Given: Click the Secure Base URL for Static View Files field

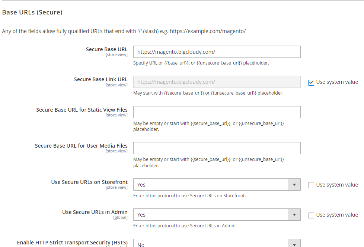Looking at the screenshot, I should point(217,112).
